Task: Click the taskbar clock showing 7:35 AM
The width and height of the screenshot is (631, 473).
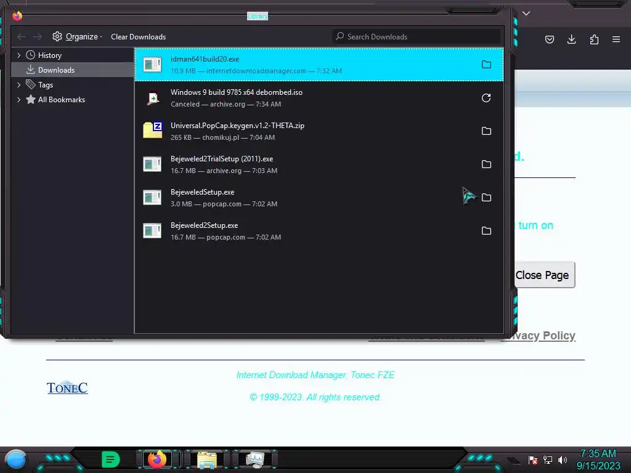Action: (598, 459)
